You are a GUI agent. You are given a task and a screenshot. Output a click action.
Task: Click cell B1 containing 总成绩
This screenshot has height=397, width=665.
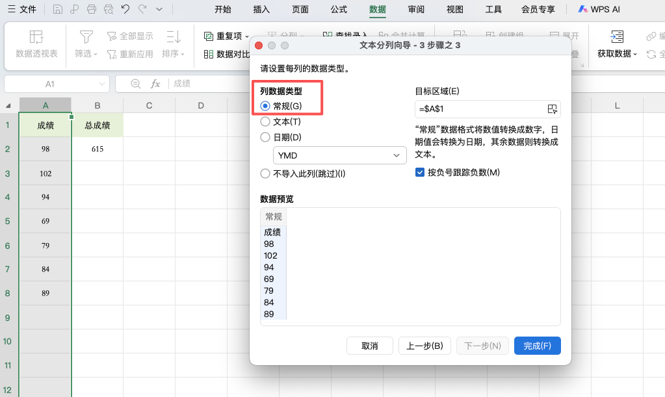97,125
